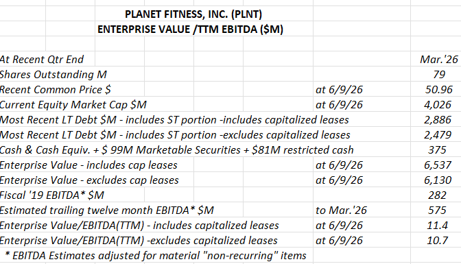This screenshot has width=461, height=264.
Task: Select the Recent Common Price value 50.96
Action: coord(438,89)
